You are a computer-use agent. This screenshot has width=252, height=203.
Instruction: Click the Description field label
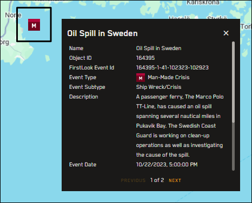coord(84,97)
